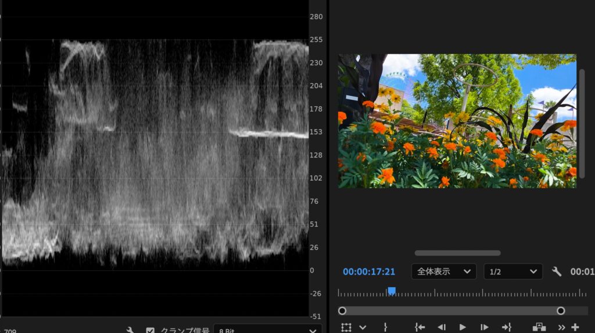
Task: Open the 全体表示 zoom level dropdown
Action: tap(444, 271)
